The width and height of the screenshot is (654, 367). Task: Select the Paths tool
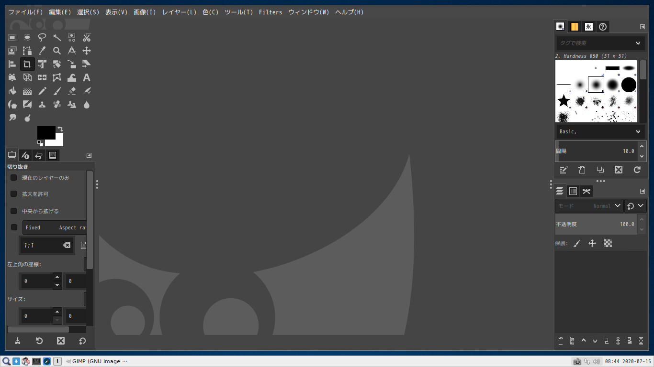[x=27, y=51]
